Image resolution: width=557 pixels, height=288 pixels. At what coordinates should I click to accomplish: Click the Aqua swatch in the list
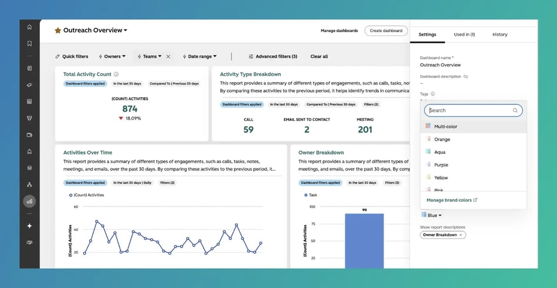[x=428, y=151]
